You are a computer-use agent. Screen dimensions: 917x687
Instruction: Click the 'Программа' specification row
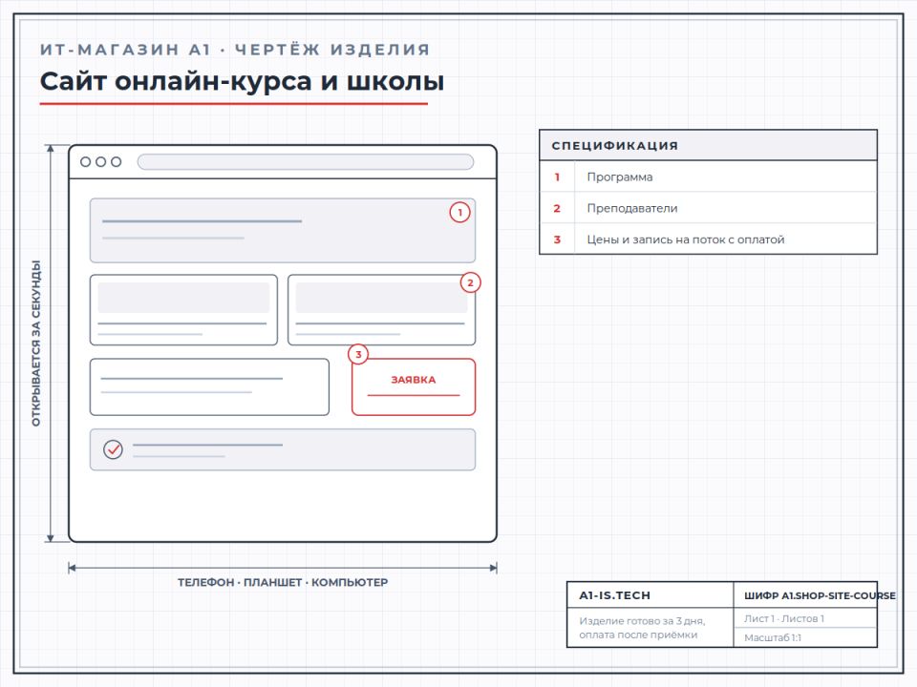click(x=708, y=177)
